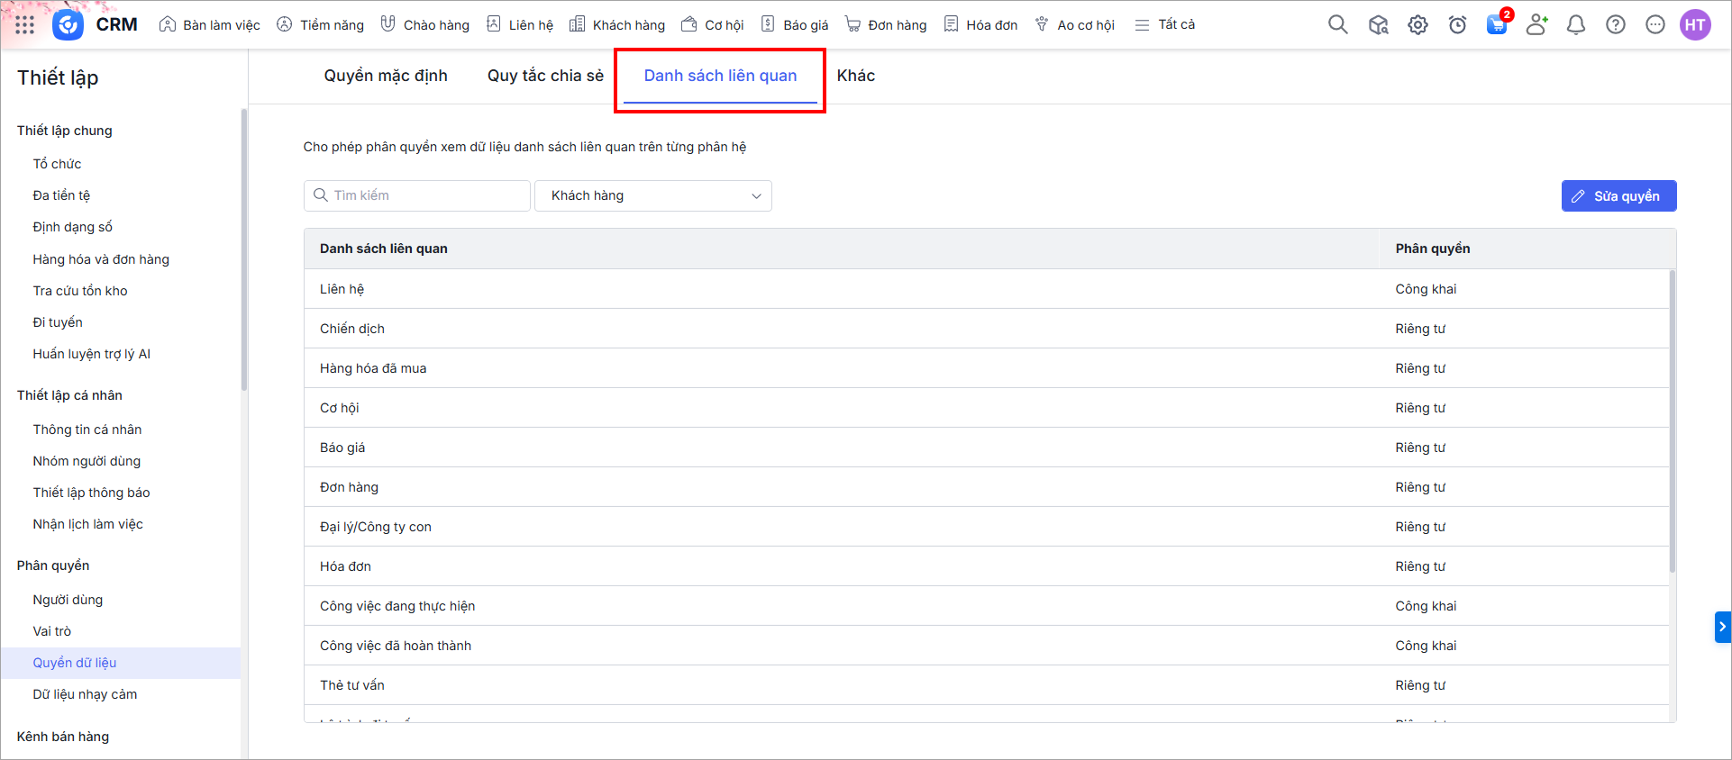Image resolution: width=1732 pixels, height=760 pixels.
Task: Click the add user icon
Action: point(1536,24)
